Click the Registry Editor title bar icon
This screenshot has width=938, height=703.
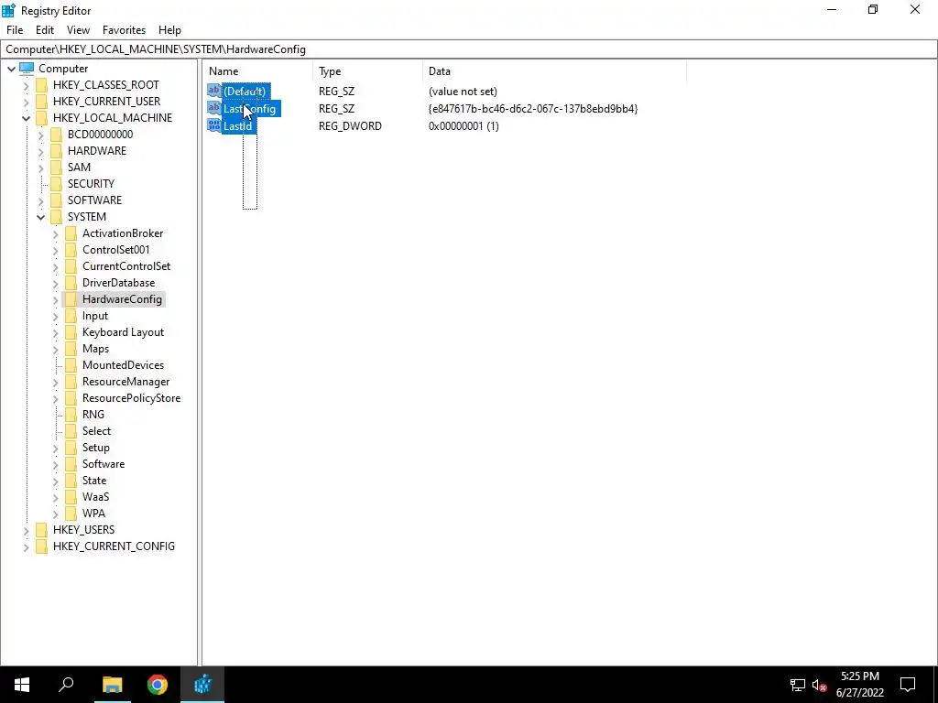coord(8,11)
